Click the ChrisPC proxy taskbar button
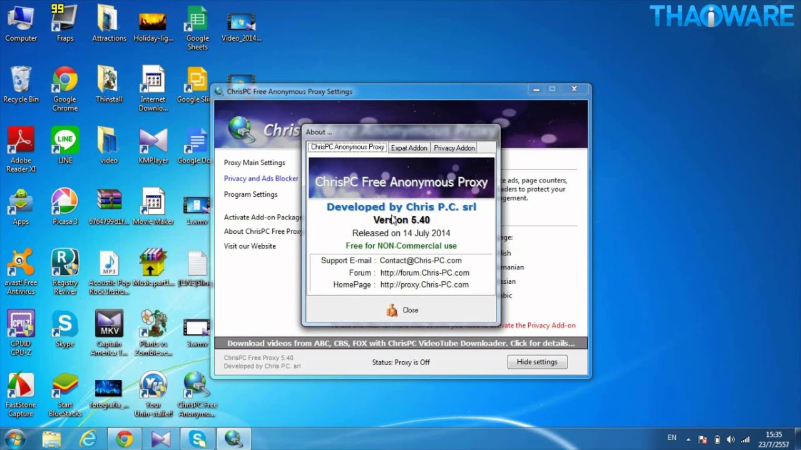Screen dimensions: 801x450 click(234, 439)
